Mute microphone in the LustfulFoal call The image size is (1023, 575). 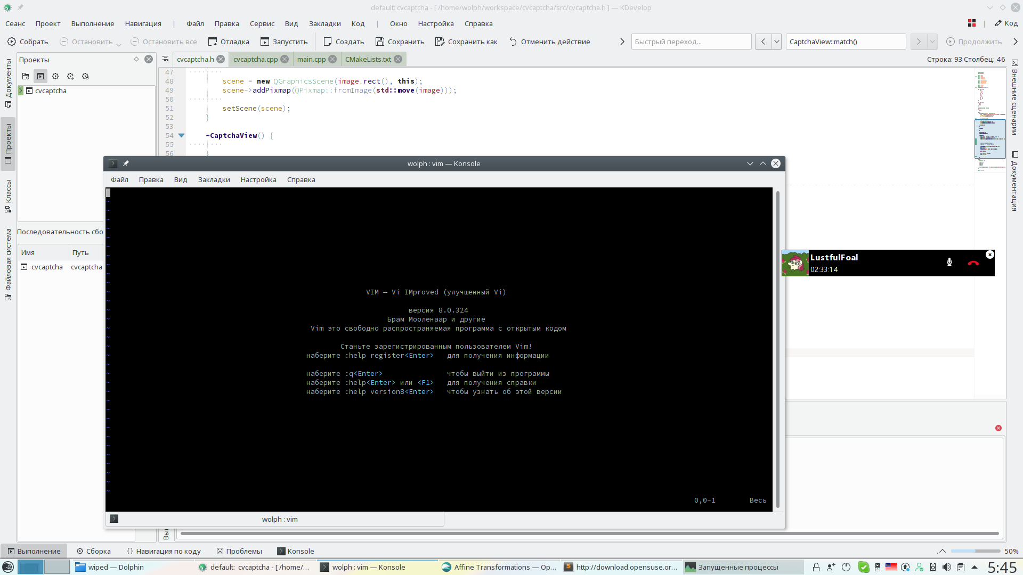(949, 262)
